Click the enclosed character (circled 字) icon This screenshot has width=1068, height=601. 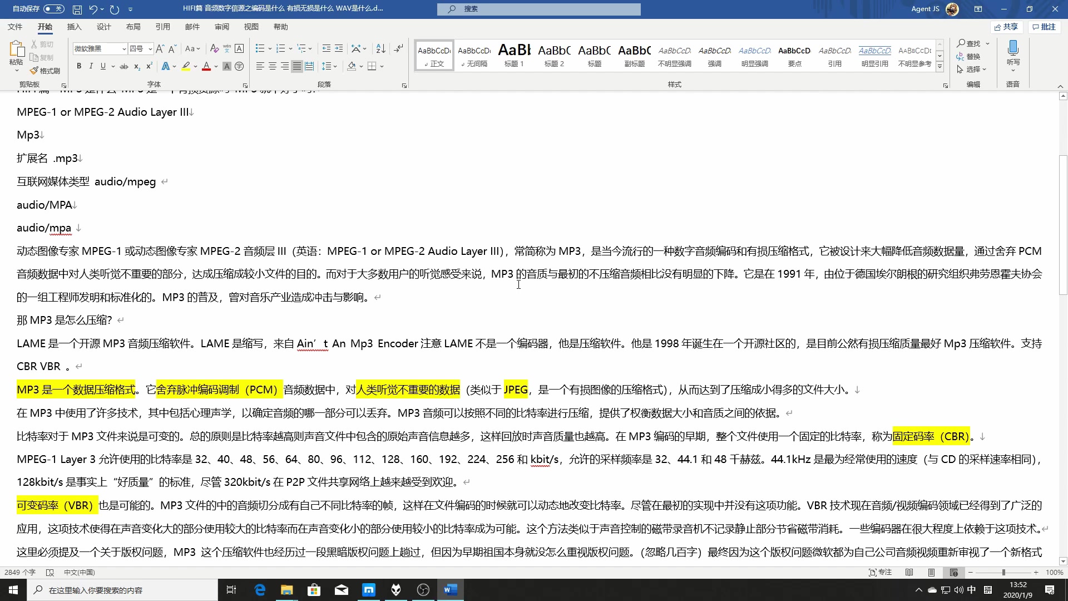coord(239,66)
